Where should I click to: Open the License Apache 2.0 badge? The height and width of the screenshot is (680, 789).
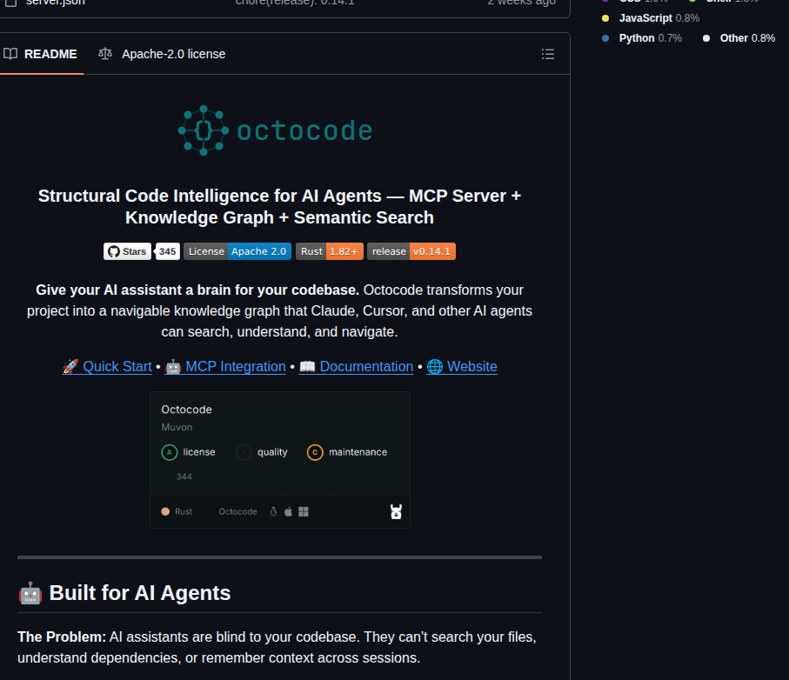coord(237,251)
